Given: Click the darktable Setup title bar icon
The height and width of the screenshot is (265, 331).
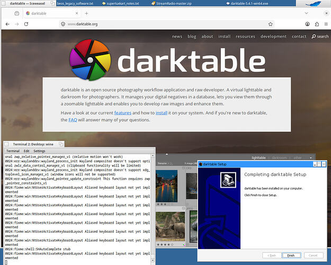Looking at the screenshot, I should click(201, 164).
